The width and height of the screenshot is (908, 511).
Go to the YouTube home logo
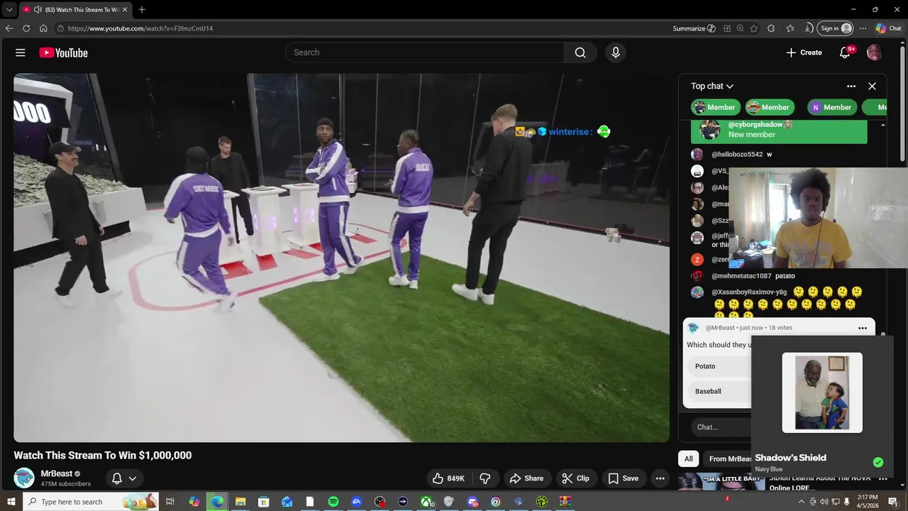coord(63,53)
